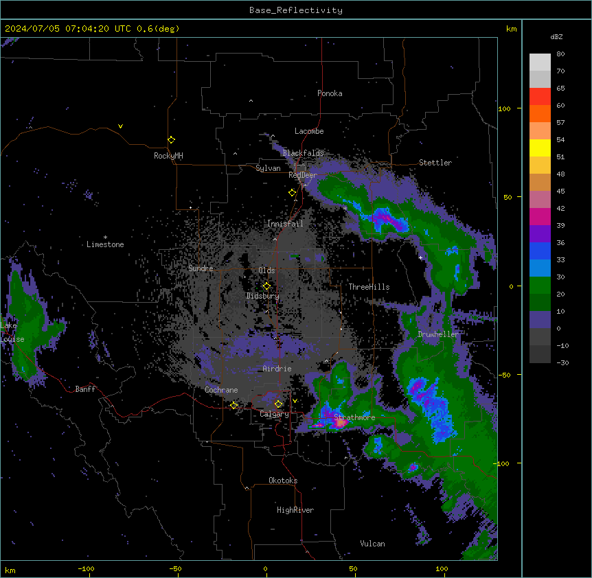Screen dimensions: 592x578
Task: Click the Ponoka city label
Action: (x=330, y=93)
